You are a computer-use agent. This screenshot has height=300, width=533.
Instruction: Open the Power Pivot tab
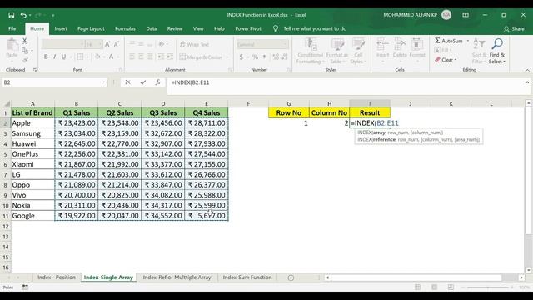coord(248,28)
